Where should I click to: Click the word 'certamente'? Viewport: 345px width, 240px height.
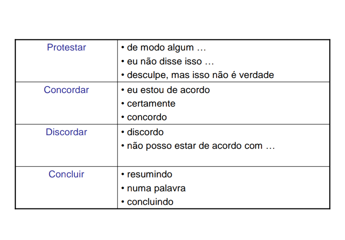click(151, 104)
